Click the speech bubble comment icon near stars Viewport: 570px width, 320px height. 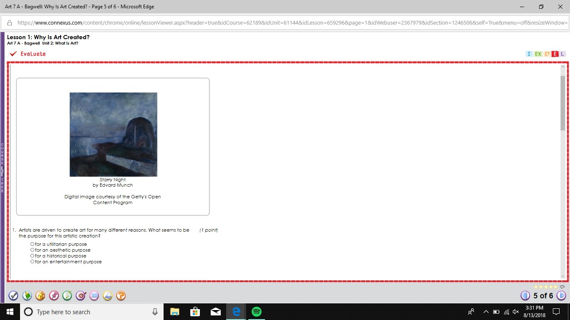562,287
